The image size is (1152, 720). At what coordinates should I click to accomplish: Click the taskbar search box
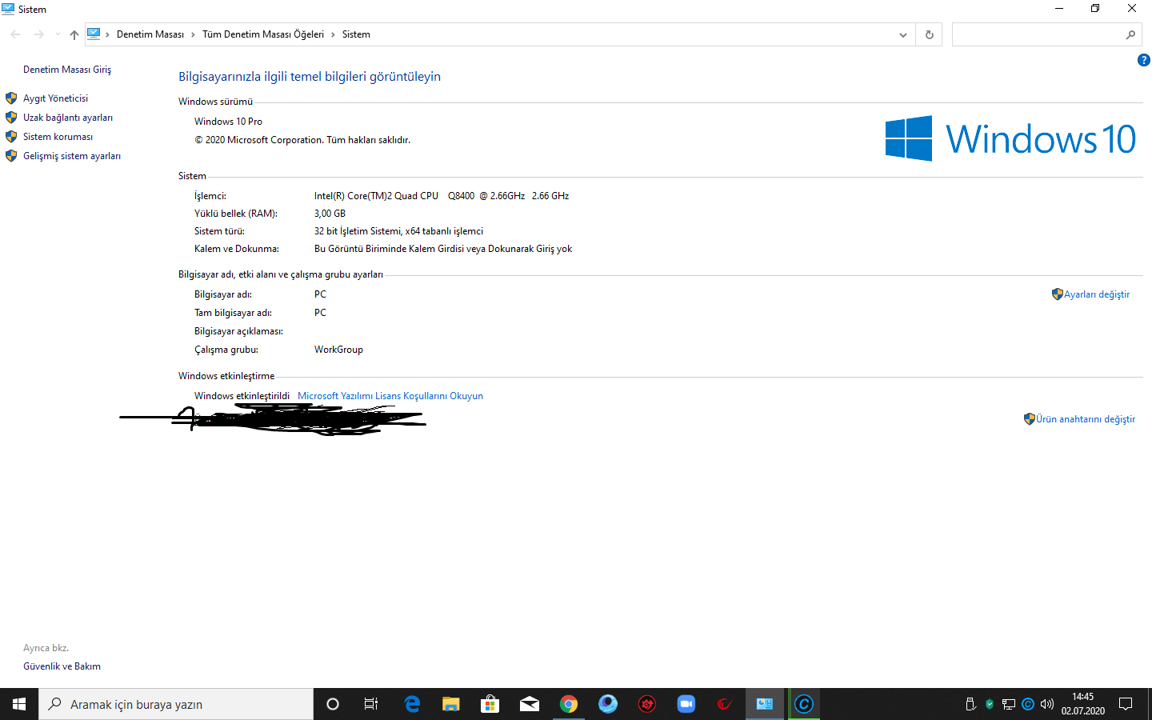pyautogui.click(x=176, y=704)
